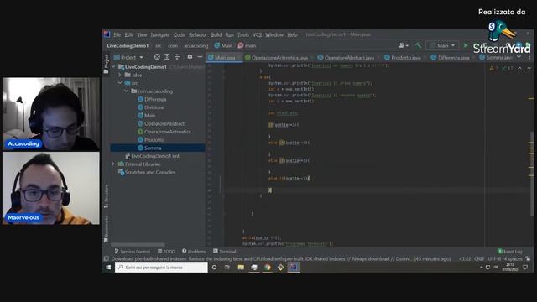This screenshot has width=537, height=302.
Task: Open the Divisione class in tree
Action: click(x=151, y=107)
